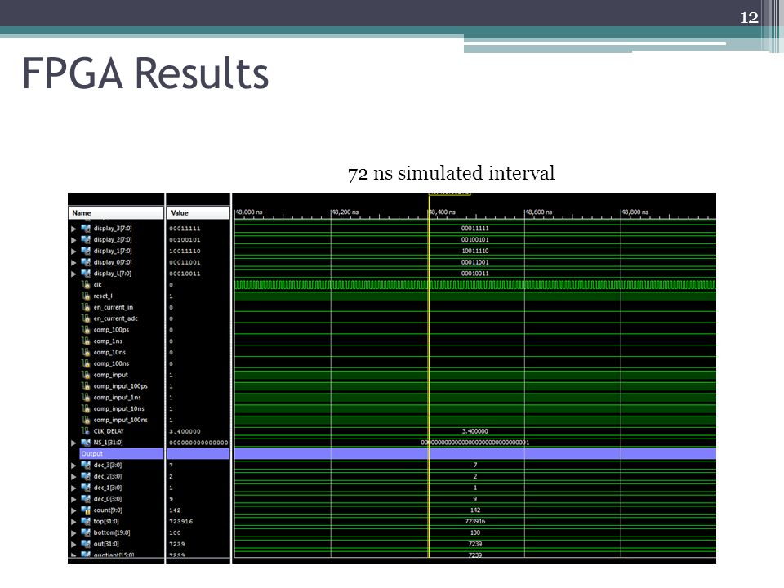
Task: Expand the NS_1[31:0] signal bus
Action: tap(74, 443)
